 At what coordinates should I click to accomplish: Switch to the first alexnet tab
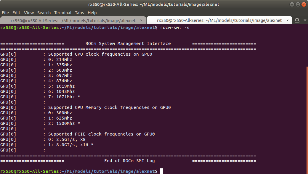(73, 20)
